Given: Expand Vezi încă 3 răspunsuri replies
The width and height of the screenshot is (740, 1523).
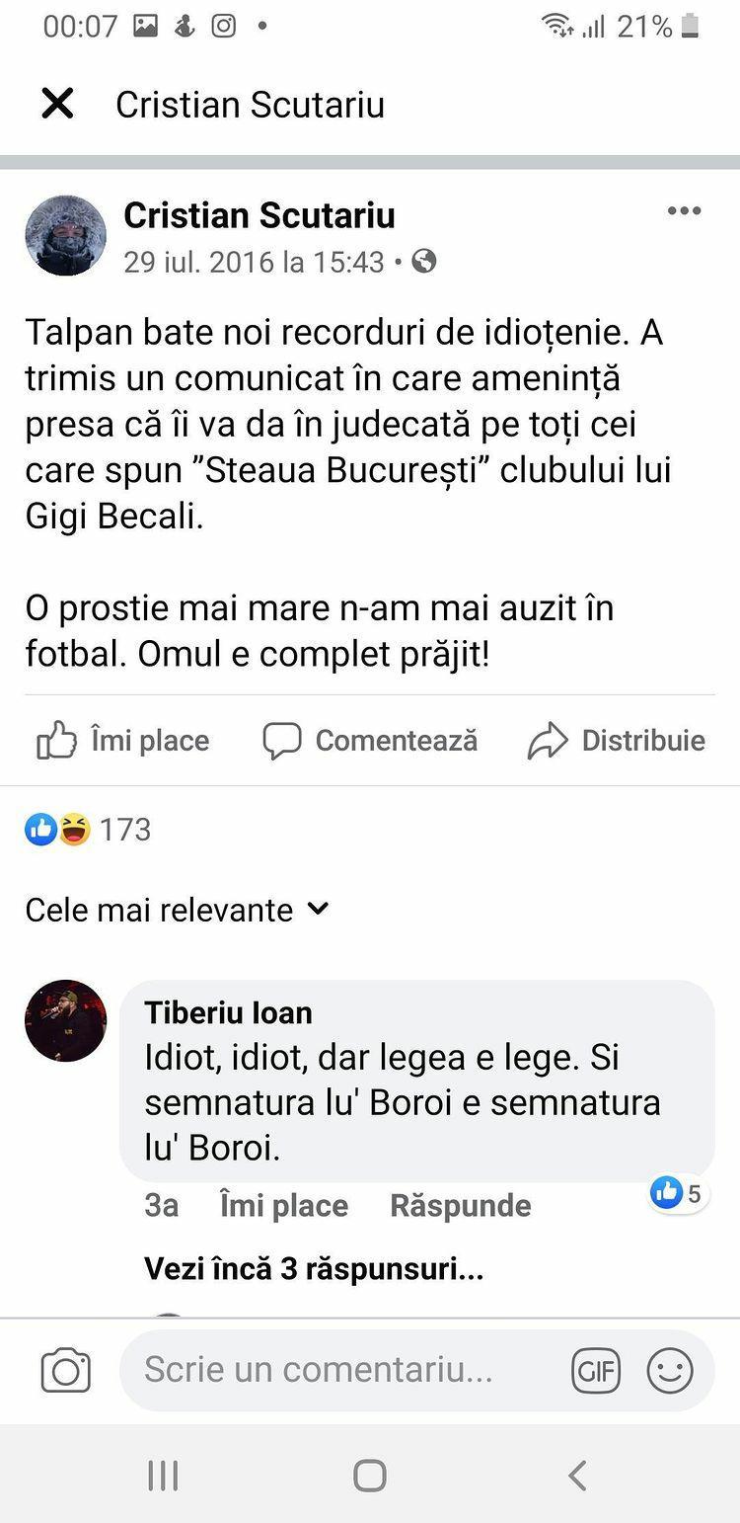Looking at the screenshot, I should click(x=314, y=1269).
